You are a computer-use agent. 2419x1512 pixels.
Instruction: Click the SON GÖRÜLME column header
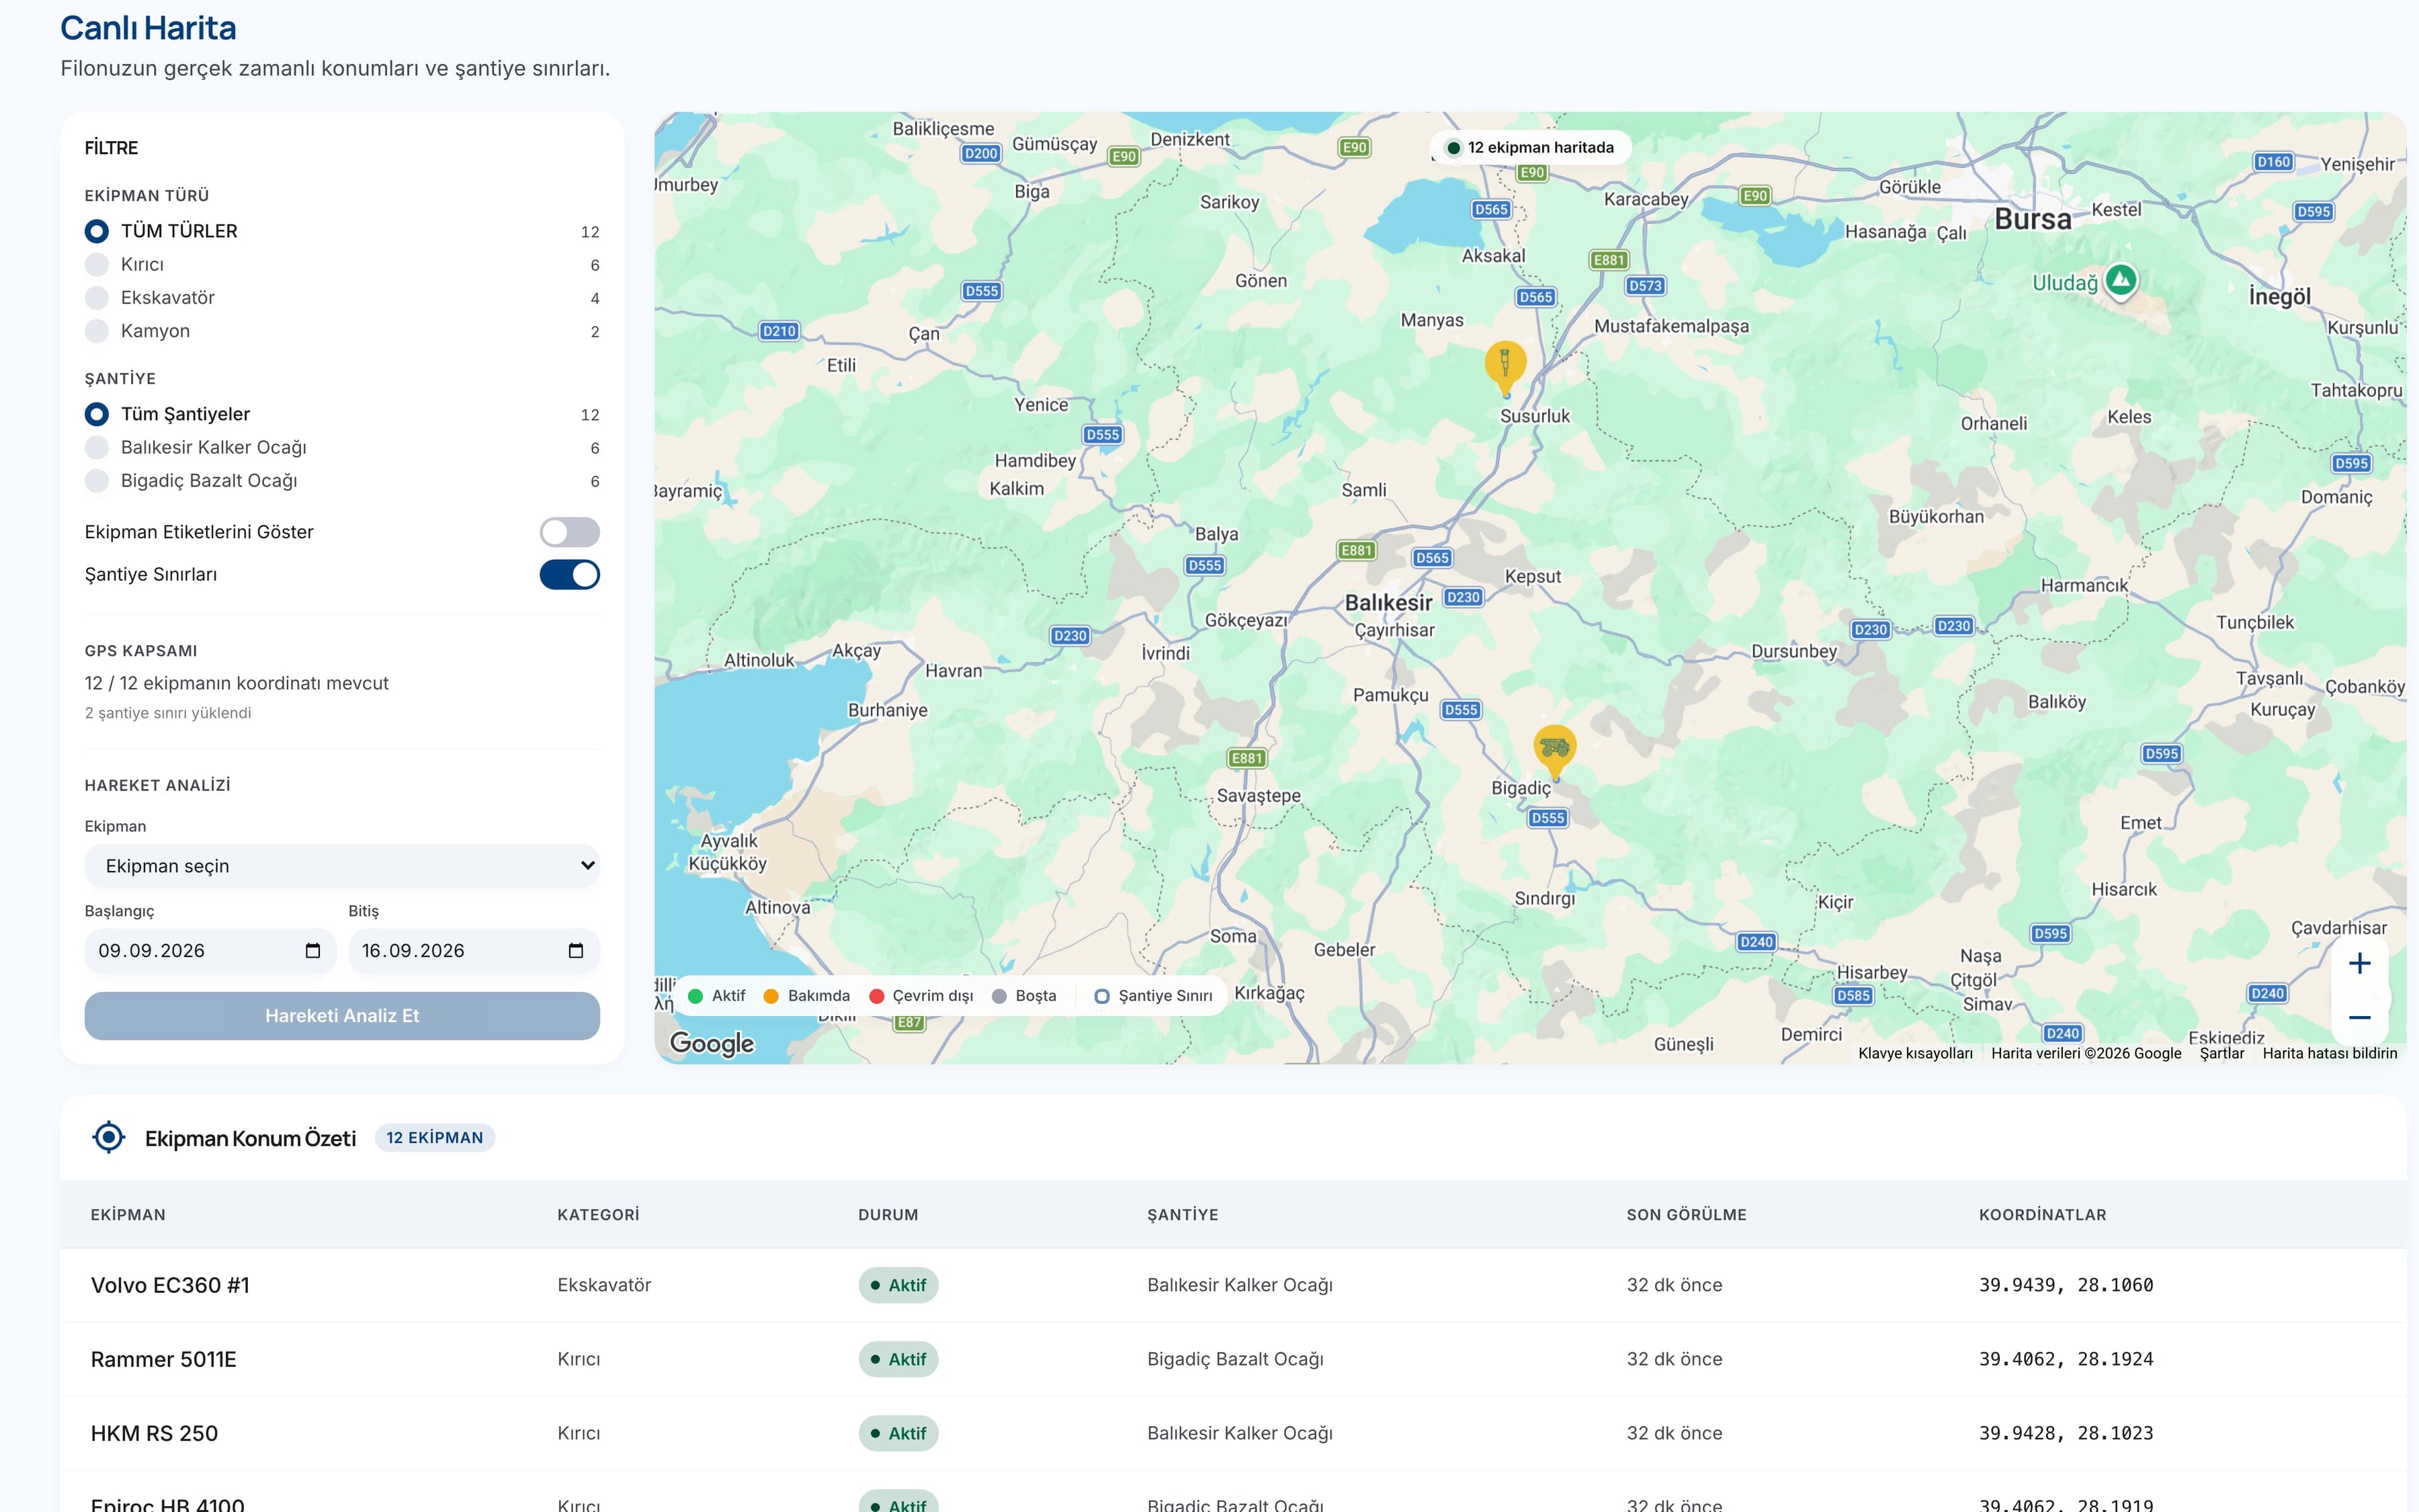coord(1687,1215)
